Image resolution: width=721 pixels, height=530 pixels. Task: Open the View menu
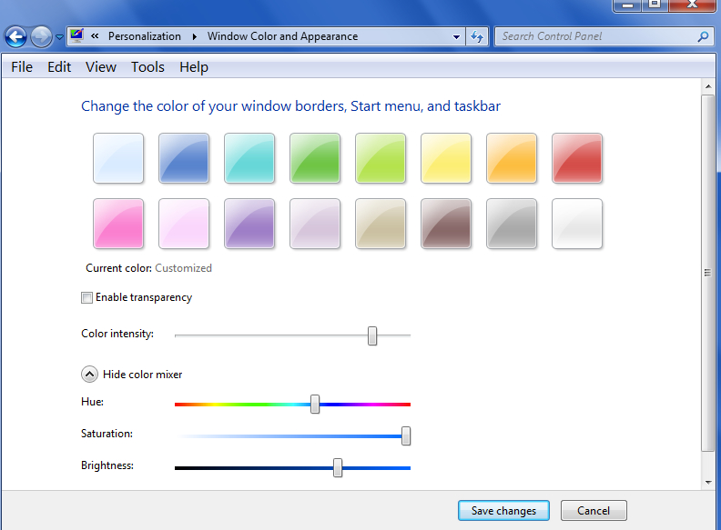[x=101, y=67]
